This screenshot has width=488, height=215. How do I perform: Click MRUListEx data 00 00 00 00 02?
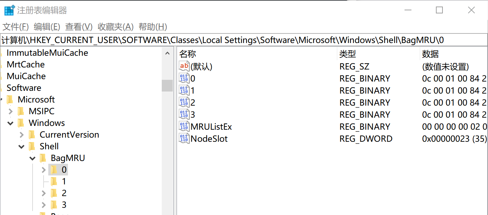point(454,127)
